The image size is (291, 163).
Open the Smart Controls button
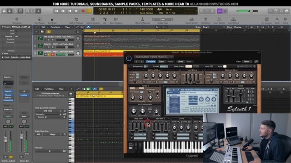pos(27,11)
